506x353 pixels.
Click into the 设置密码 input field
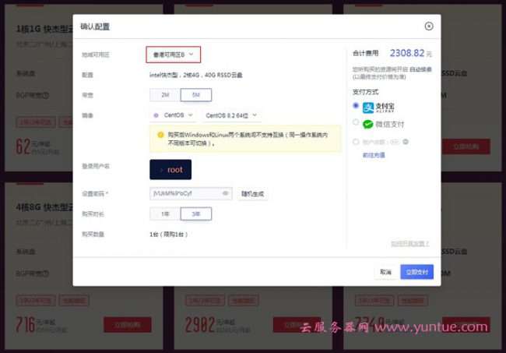(183, 193)
